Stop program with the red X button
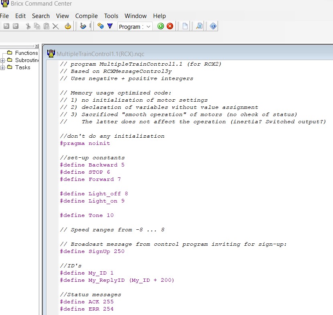The width and height of the screenshot is (333, 315). pos(170,26)
